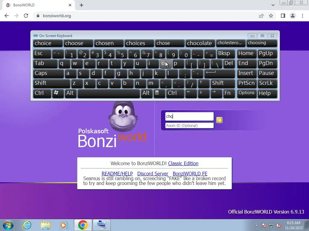
Task: Click the Bksp key on the keyboard
Action: pyautogui.click(x=226, y=54)
